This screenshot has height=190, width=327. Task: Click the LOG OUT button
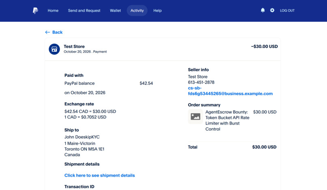287,11
